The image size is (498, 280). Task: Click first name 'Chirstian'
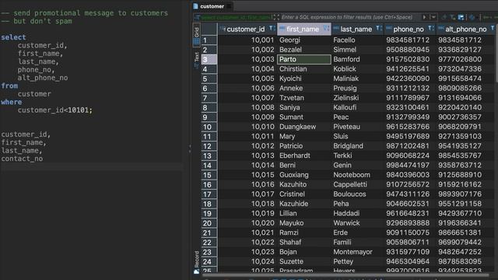click(x=293, y=69)
